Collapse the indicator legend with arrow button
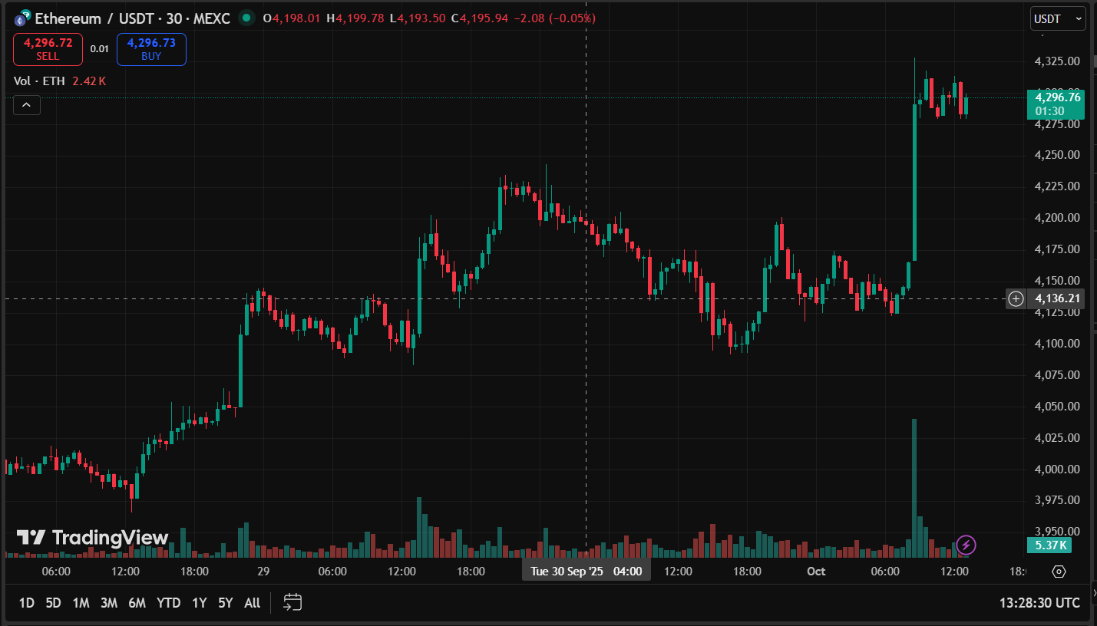Viewport: 1097px width, 626px height. (x=26, y=105)
